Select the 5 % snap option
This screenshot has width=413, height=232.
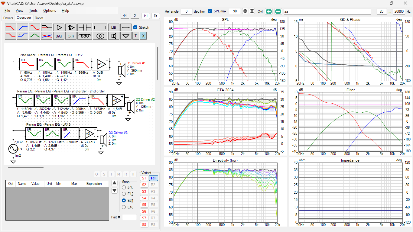[124, 188]
